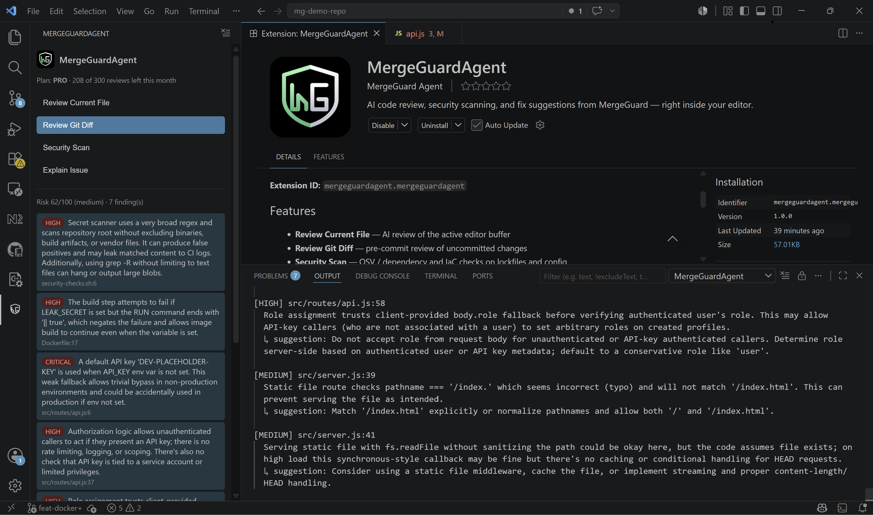This screenshot has height=515, width=873.
Task: Open the PORTS panel tab
Action: (482, 276)
